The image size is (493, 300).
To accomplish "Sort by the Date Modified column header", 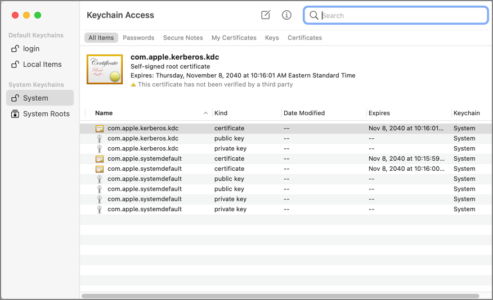I will click(x=304, y=113).
